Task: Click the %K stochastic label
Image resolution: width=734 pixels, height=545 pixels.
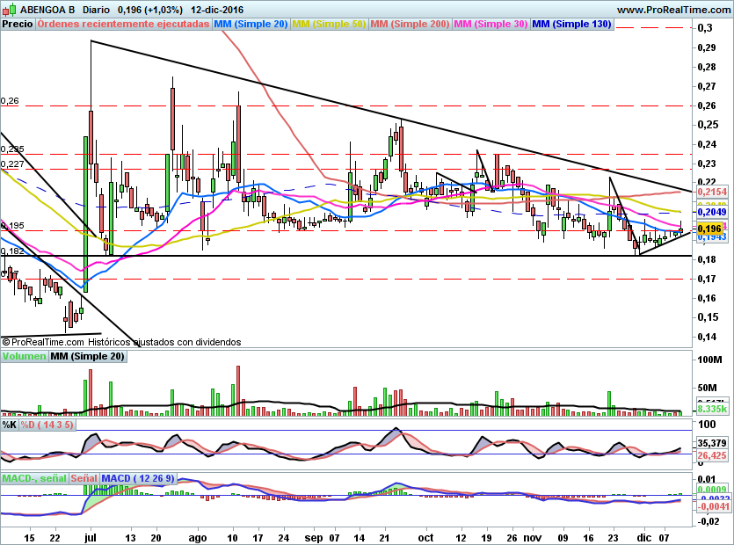Action: pos(10,425)
